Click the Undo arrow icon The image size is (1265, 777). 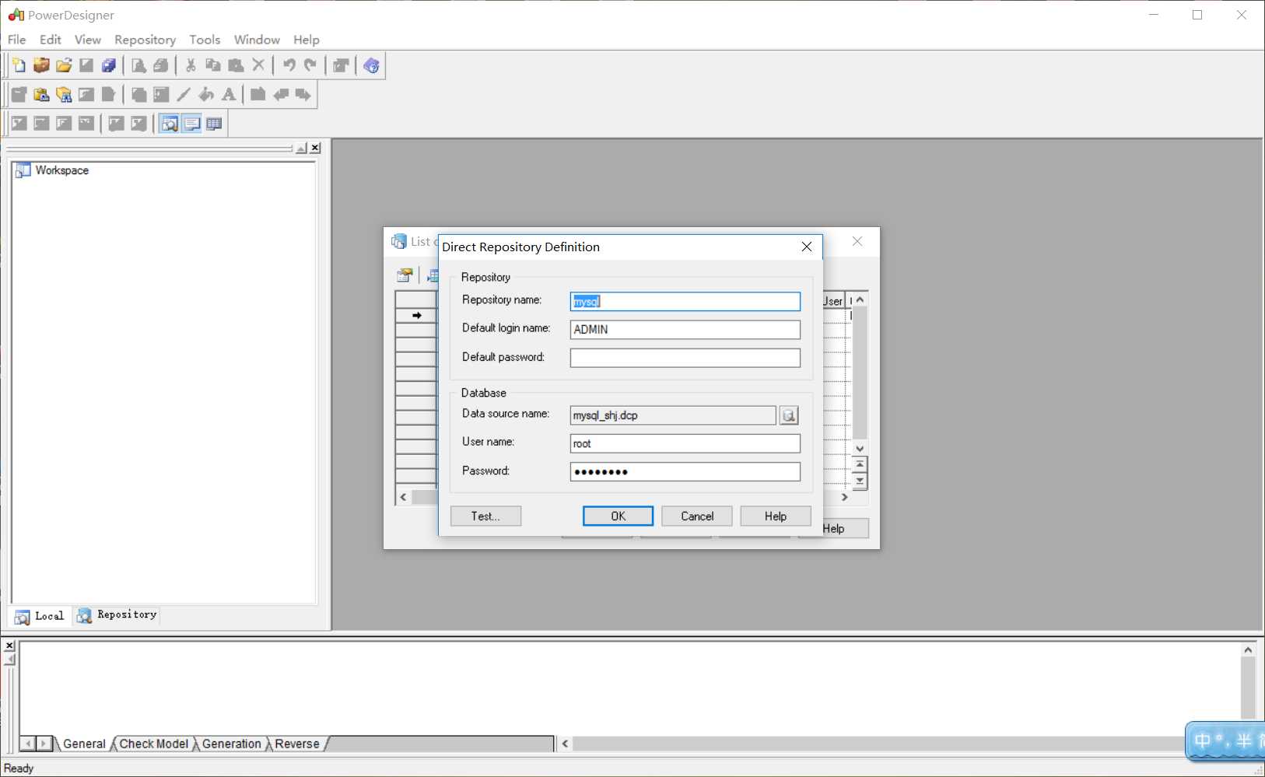[x=289, y=65]
